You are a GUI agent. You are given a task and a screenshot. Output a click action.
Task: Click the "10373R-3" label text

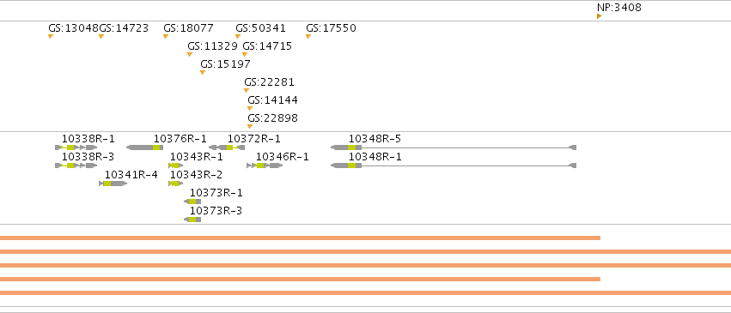(216, 211)
